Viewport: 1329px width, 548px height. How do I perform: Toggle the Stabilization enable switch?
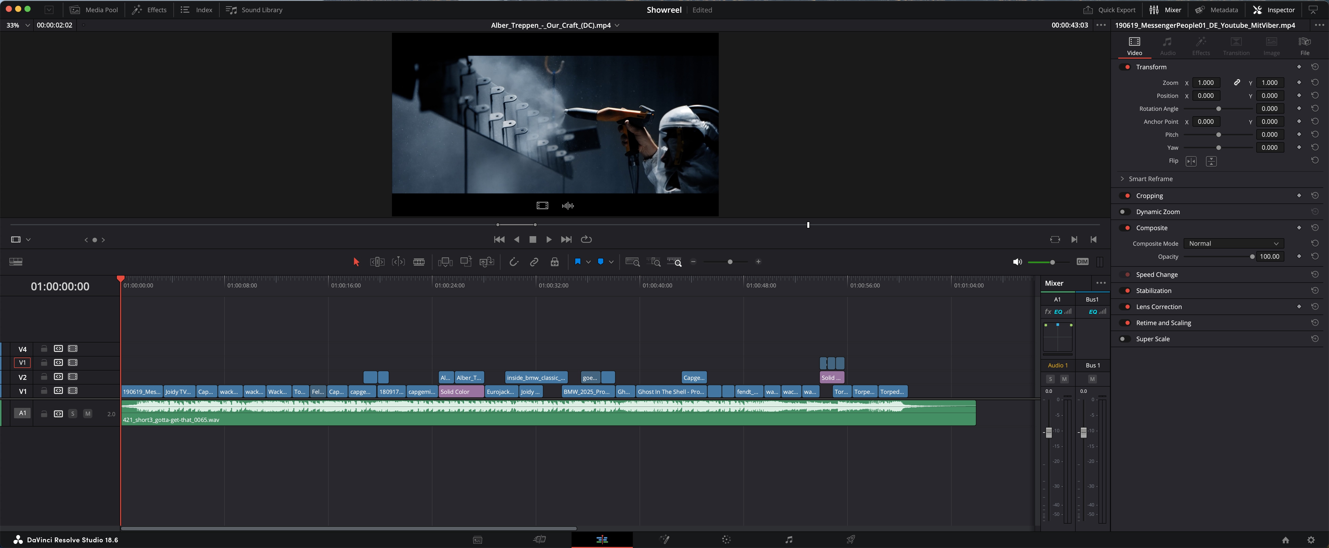tap(1125, 291)
